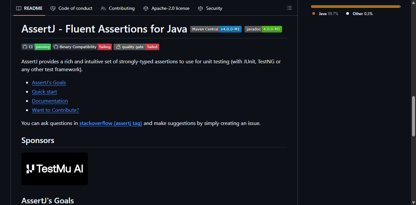Open the Security tab
The height and width of the screenshot is (205, 416).
click(210, 8)
